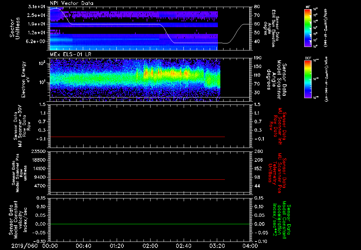Click the "04:00" time tick label

tap(250, 246)
